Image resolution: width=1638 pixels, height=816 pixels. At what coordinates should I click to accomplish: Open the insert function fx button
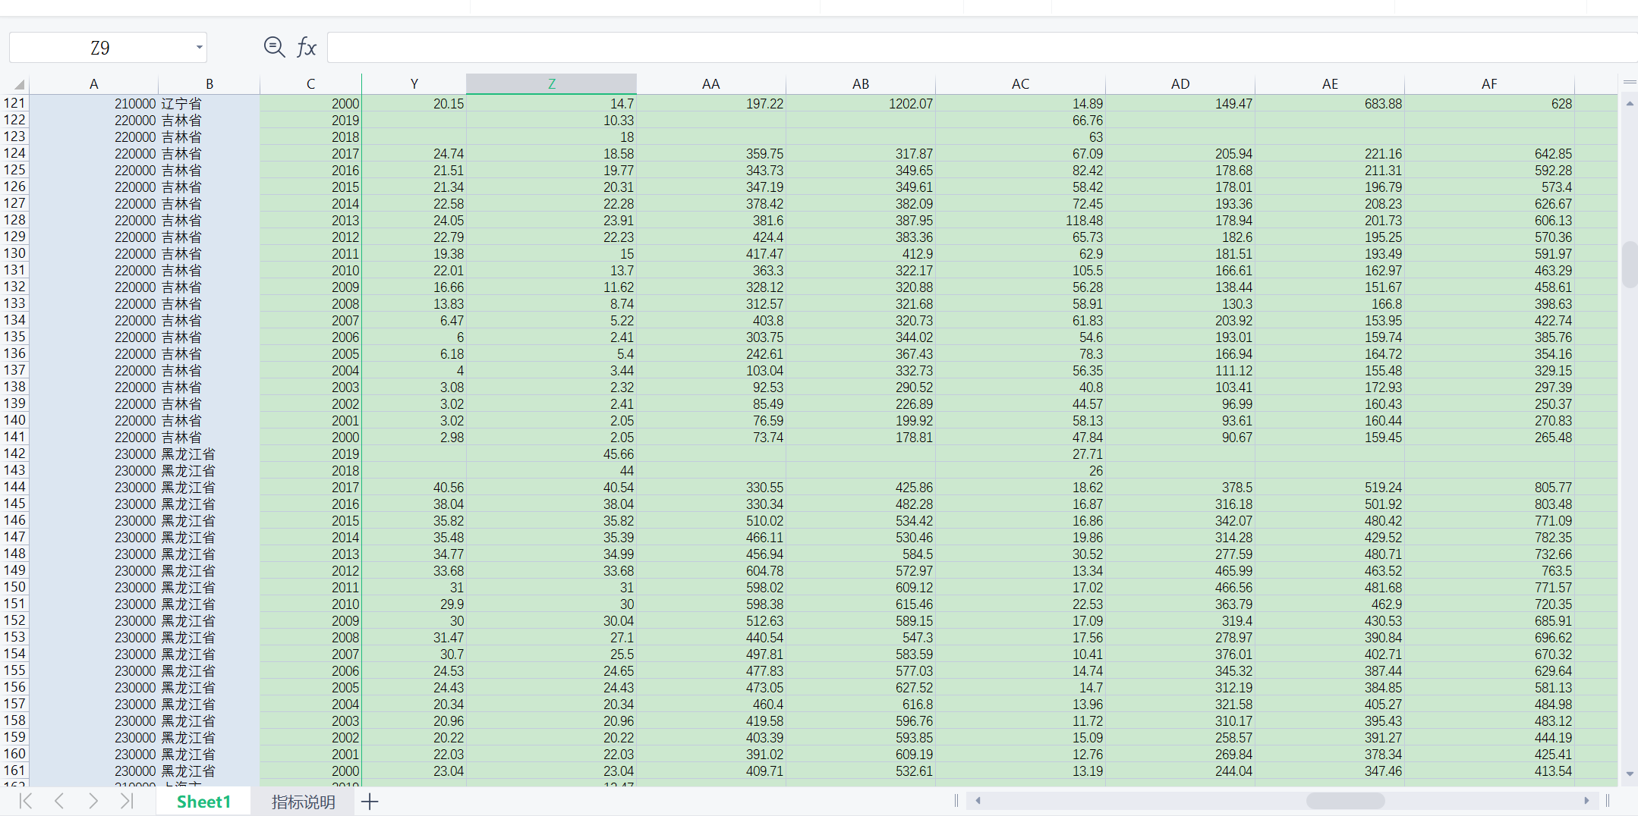[x=306, y=47]
